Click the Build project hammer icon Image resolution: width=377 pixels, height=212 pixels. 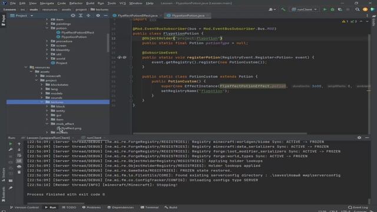coord(283,9)
